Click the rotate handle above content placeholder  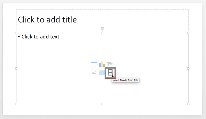pyautogui.click(x=102, y=28)
